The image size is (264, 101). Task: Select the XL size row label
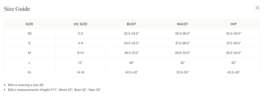tap(29, 72)
